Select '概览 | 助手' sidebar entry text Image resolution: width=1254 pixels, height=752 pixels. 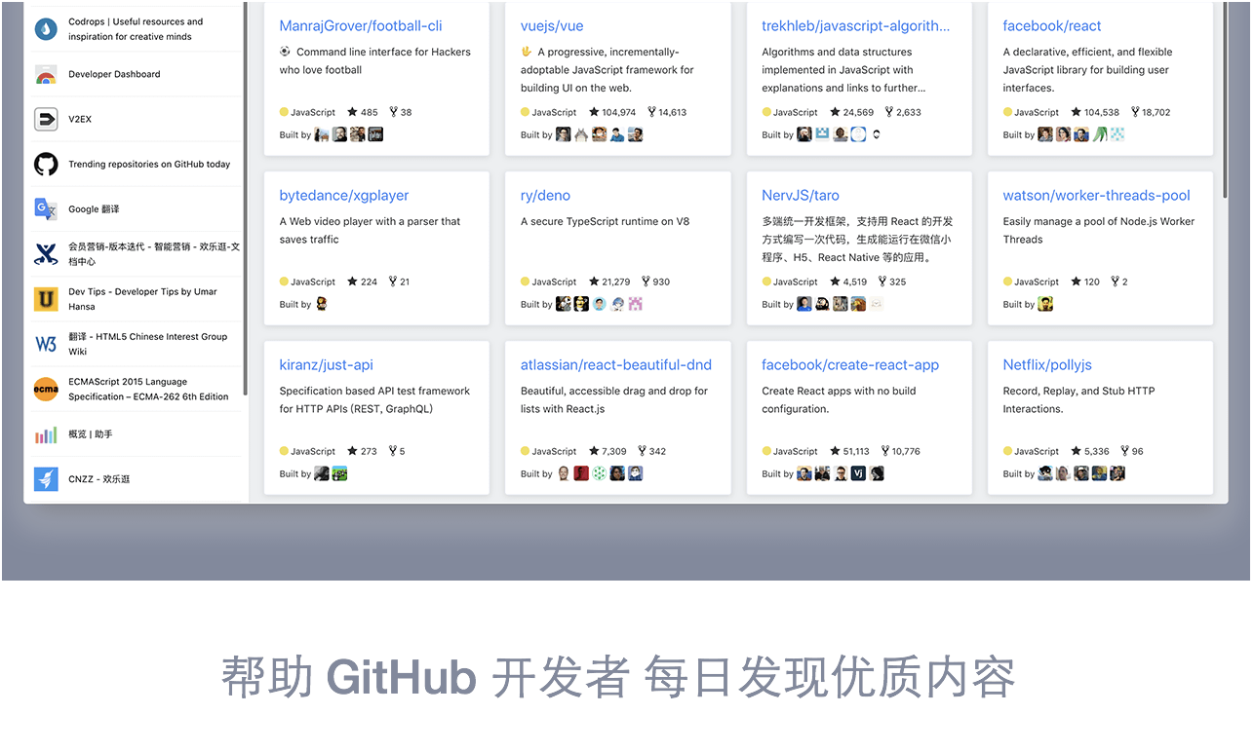click(91, 434)
